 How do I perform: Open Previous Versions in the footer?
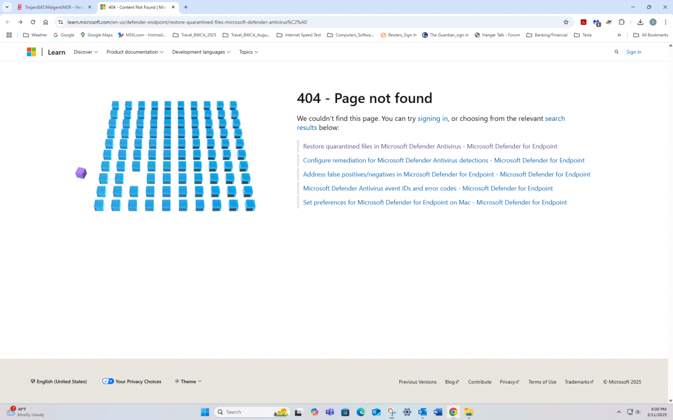(418, 382)
